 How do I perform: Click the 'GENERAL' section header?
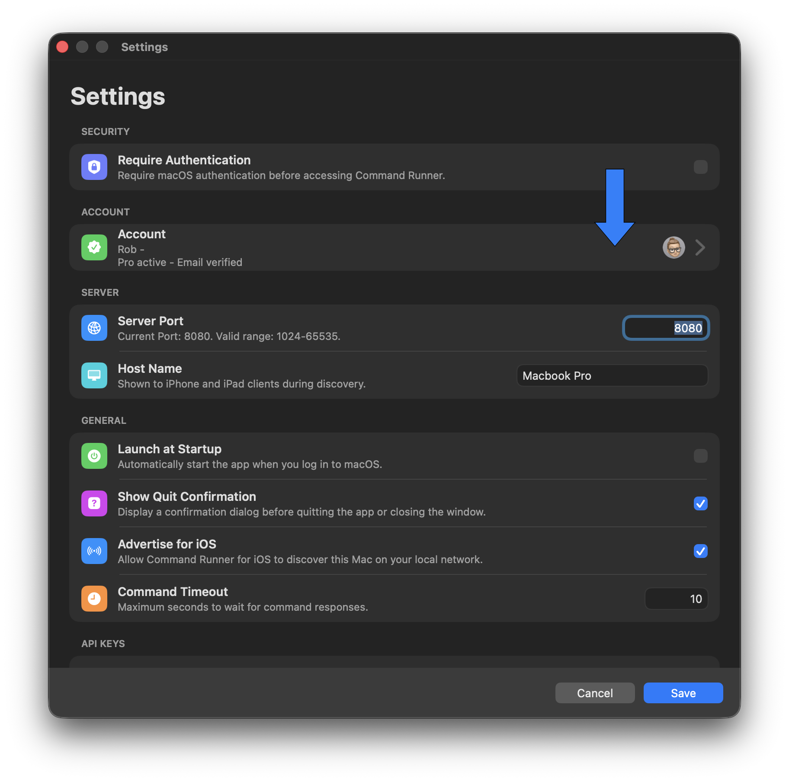104,420
